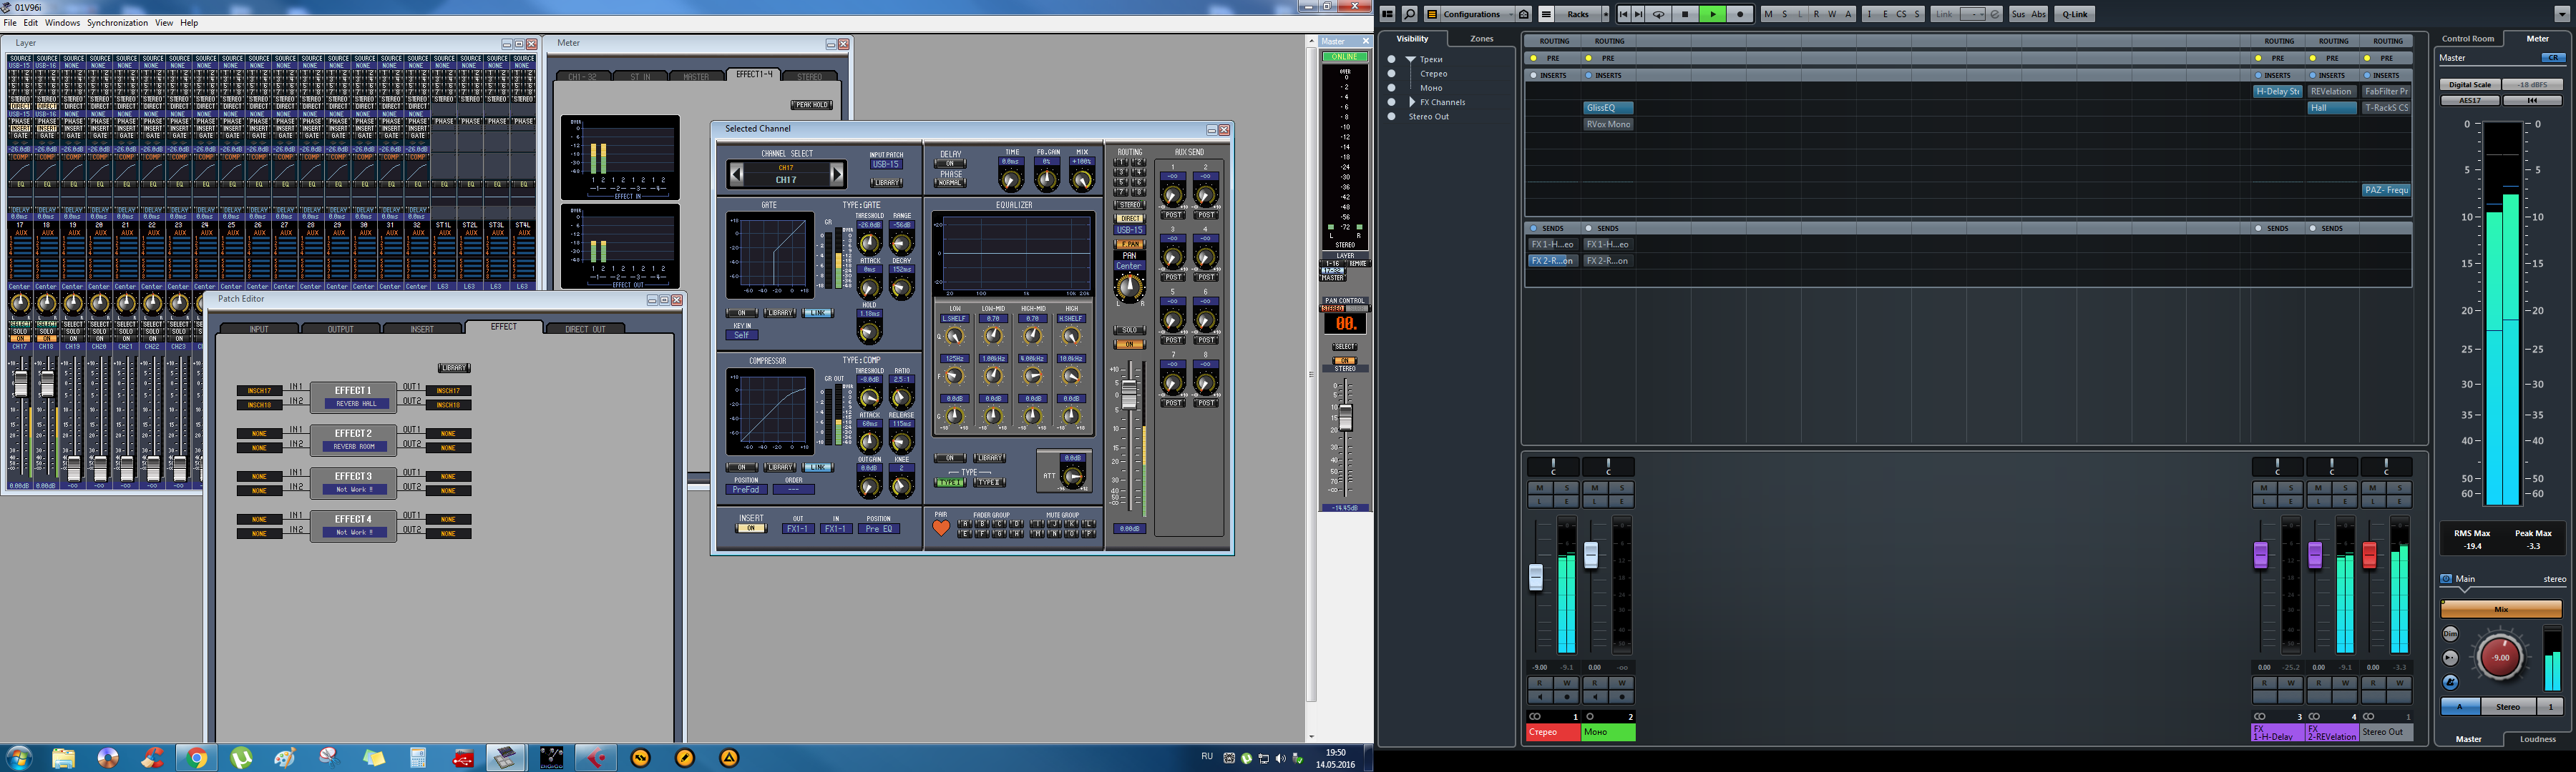Viewport: 2576px width, 772px height.
Task: Enable SOLO in Selected Channel routing
Action: click(x=1129, y=330)
